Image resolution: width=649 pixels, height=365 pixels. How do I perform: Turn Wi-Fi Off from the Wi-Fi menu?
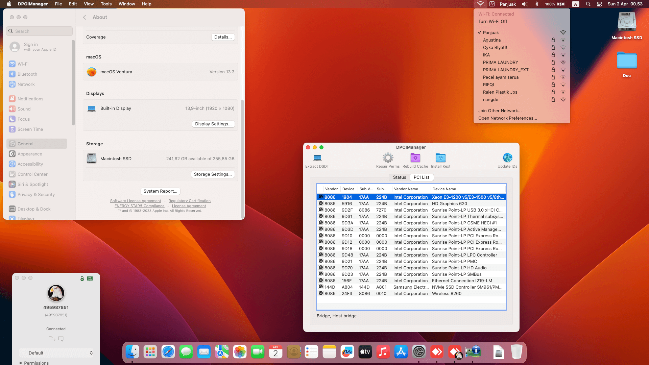tap(493, 21)
